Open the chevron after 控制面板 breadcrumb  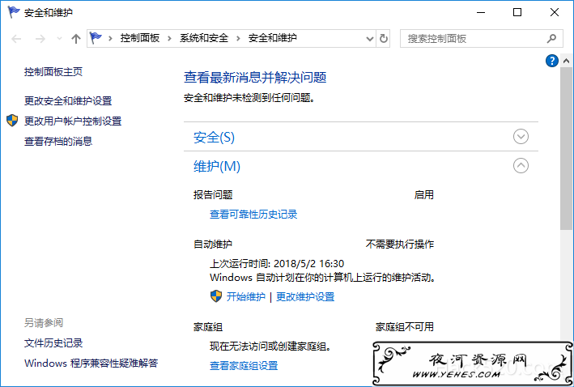pos(169,38)
